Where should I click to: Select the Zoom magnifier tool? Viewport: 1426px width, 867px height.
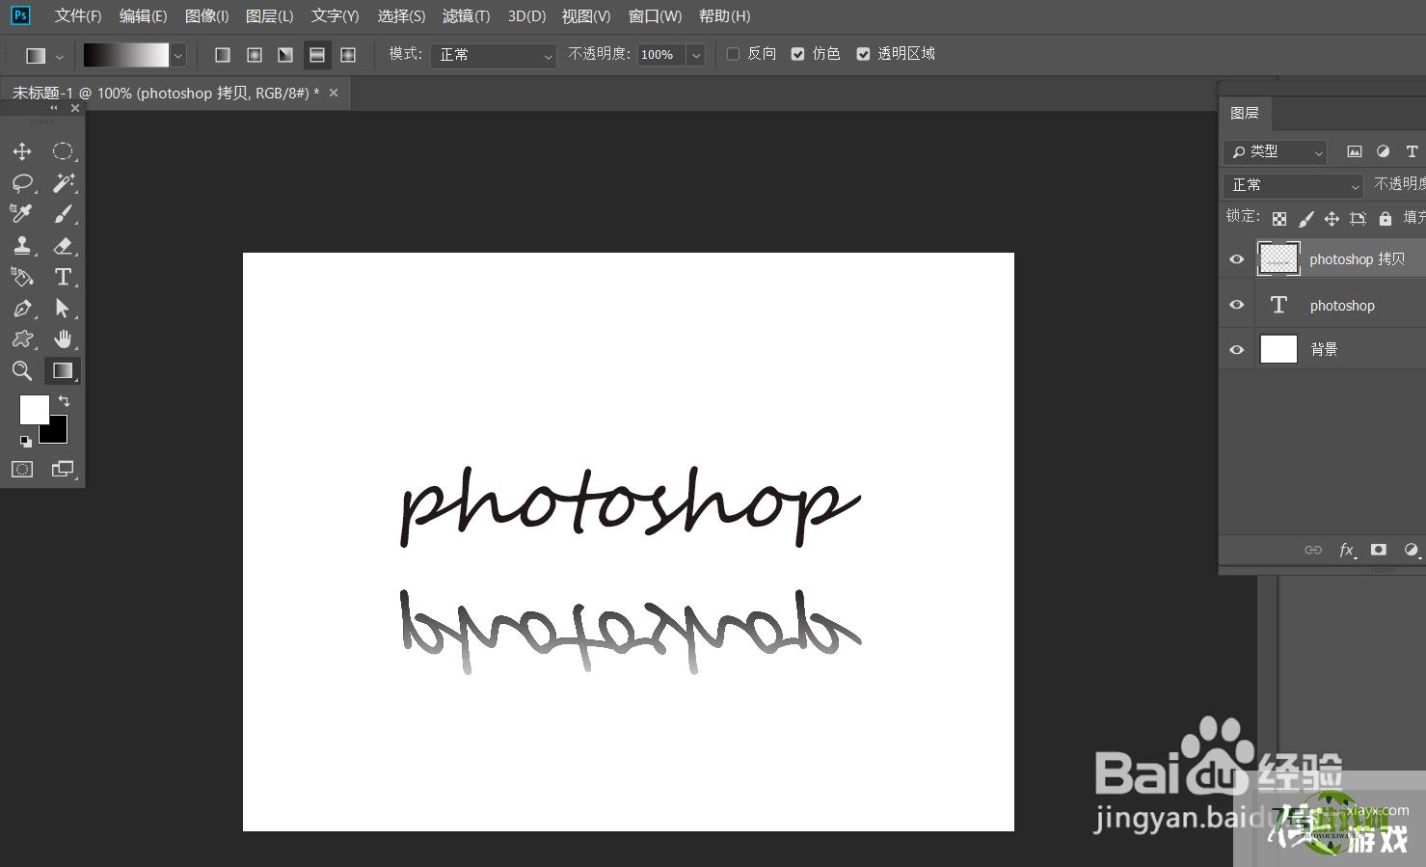[22, 370]
